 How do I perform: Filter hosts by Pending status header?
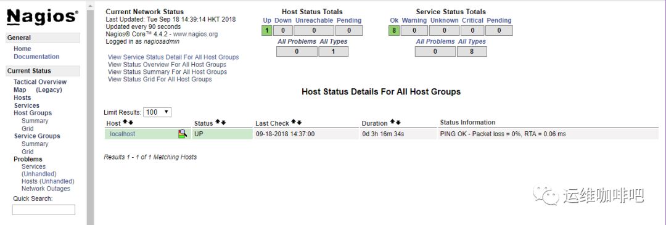(x=348, y=20)
